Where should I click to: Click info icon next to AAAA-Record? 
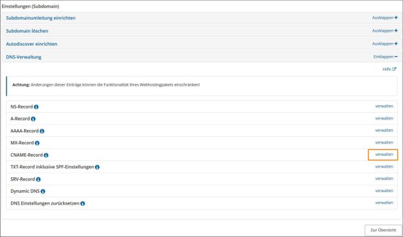coord(42,131)
